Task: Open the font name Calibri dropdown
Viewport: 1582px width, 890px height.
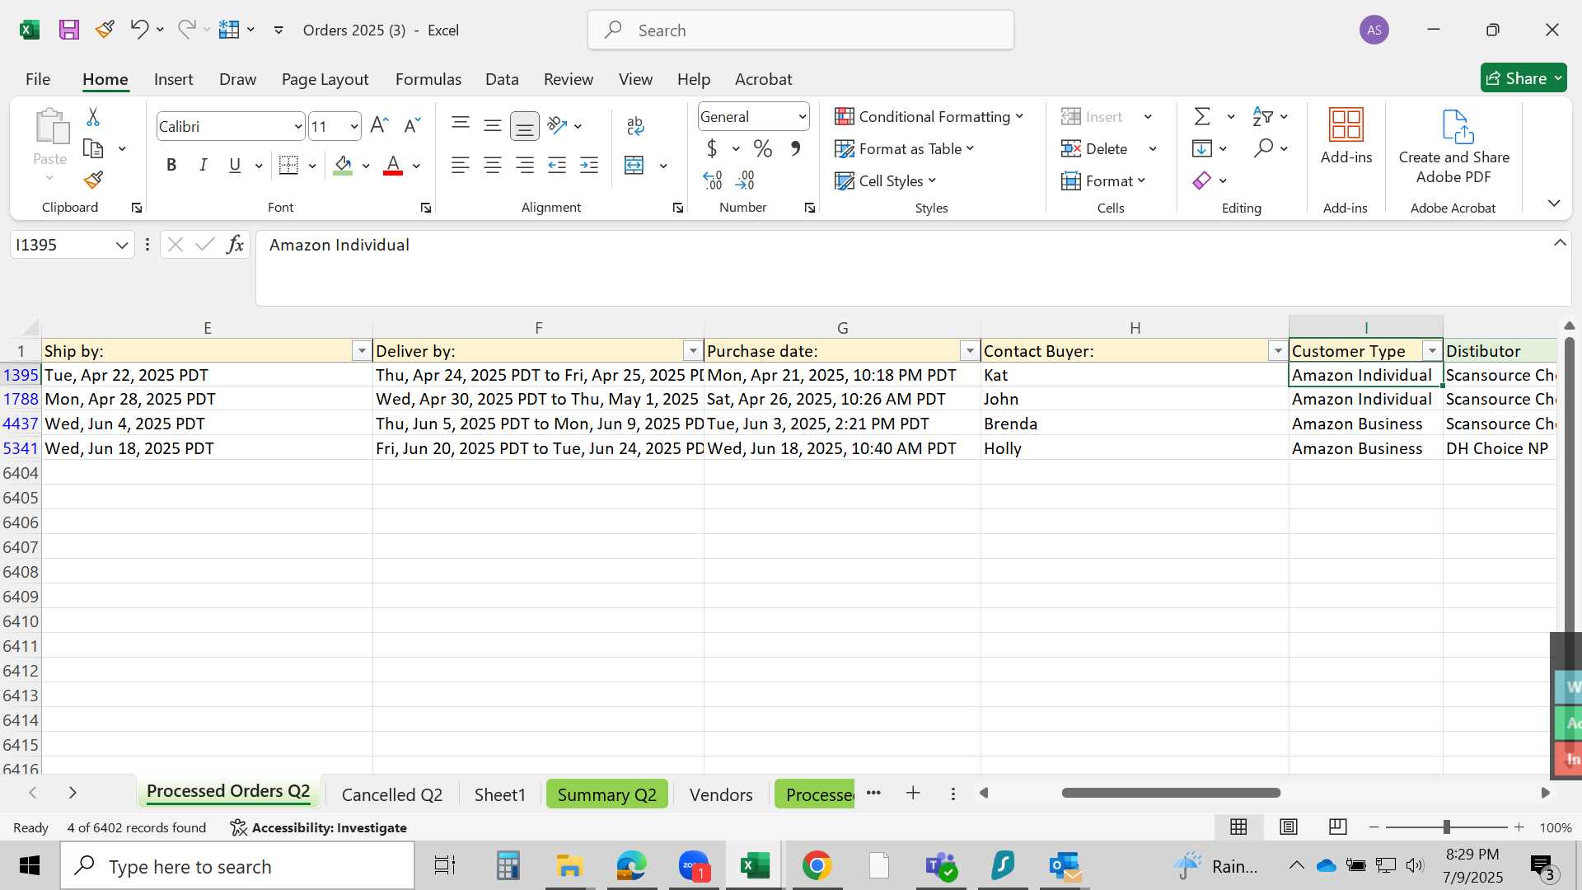Action: click(297, 126)
